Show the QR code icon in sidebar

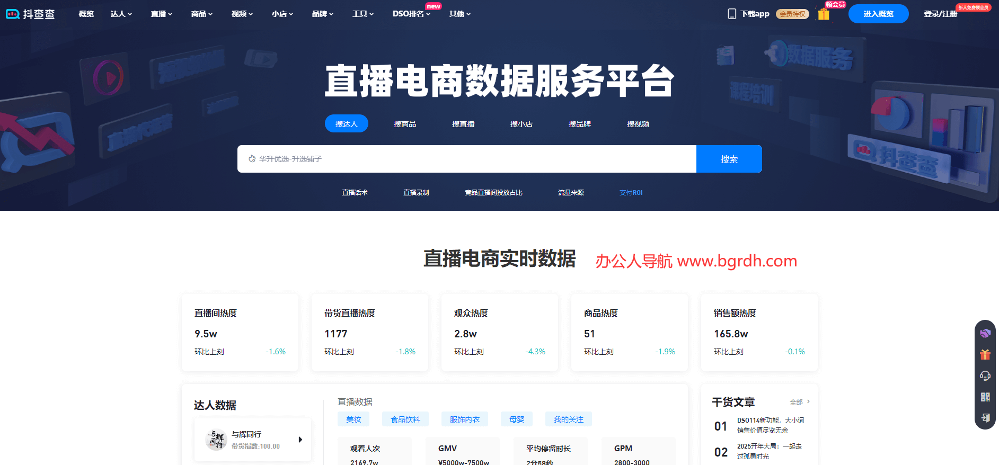(x=985, y=397)
